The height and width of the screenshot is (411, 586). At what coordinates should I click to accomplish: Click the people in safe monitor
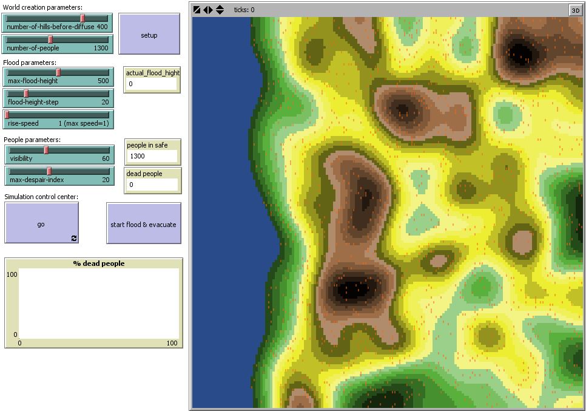(x=152, y=156)
